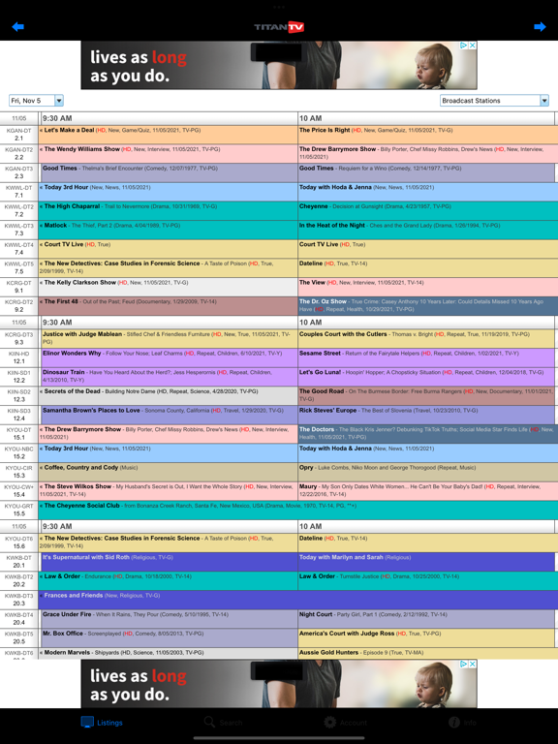Open Law & Order Turnstile Justice listing
Screen dimensions: 558x744
428,581
